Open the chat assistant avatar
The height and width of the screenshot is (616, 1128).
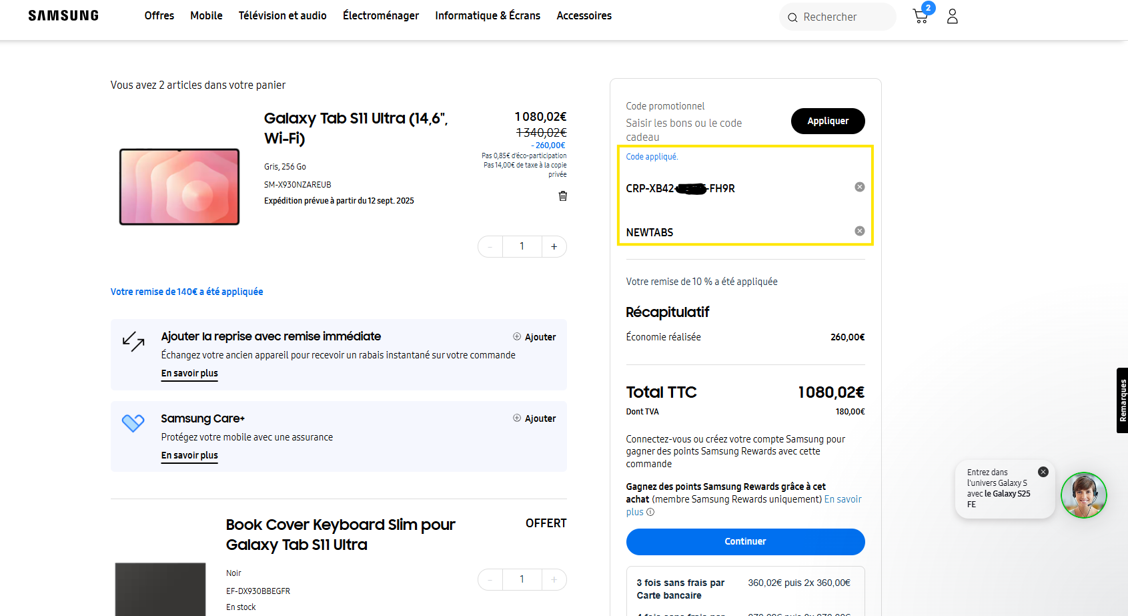(x=1084, y=495)
